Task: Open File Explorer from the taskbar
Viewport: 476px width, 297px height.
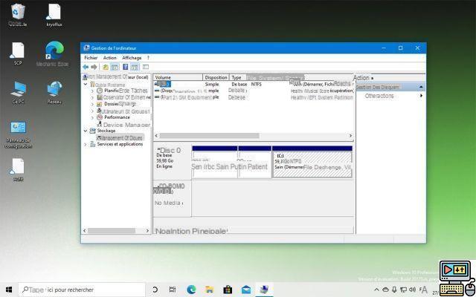Action: (210, 290)
